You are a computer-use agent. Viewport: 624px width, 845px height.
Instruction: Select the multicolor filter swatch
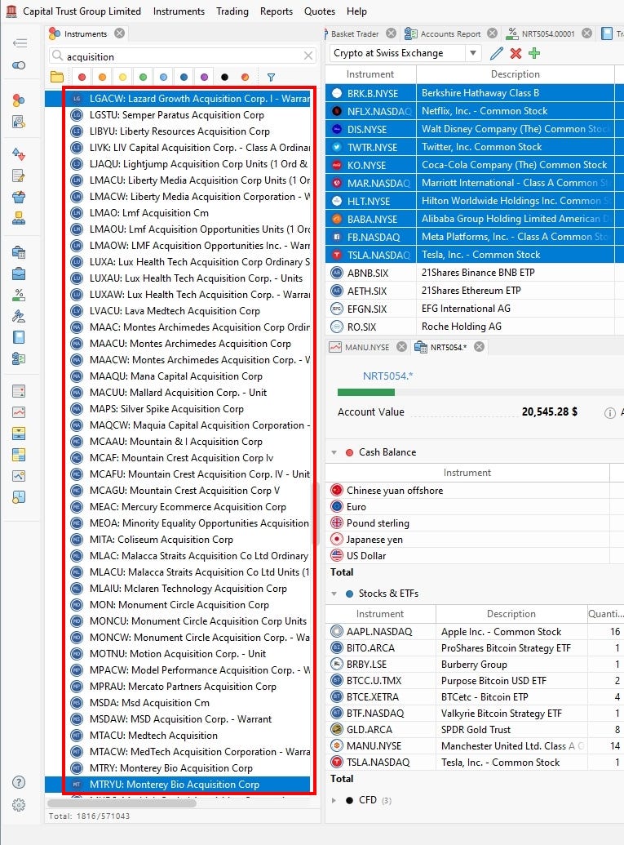point(245,77)
